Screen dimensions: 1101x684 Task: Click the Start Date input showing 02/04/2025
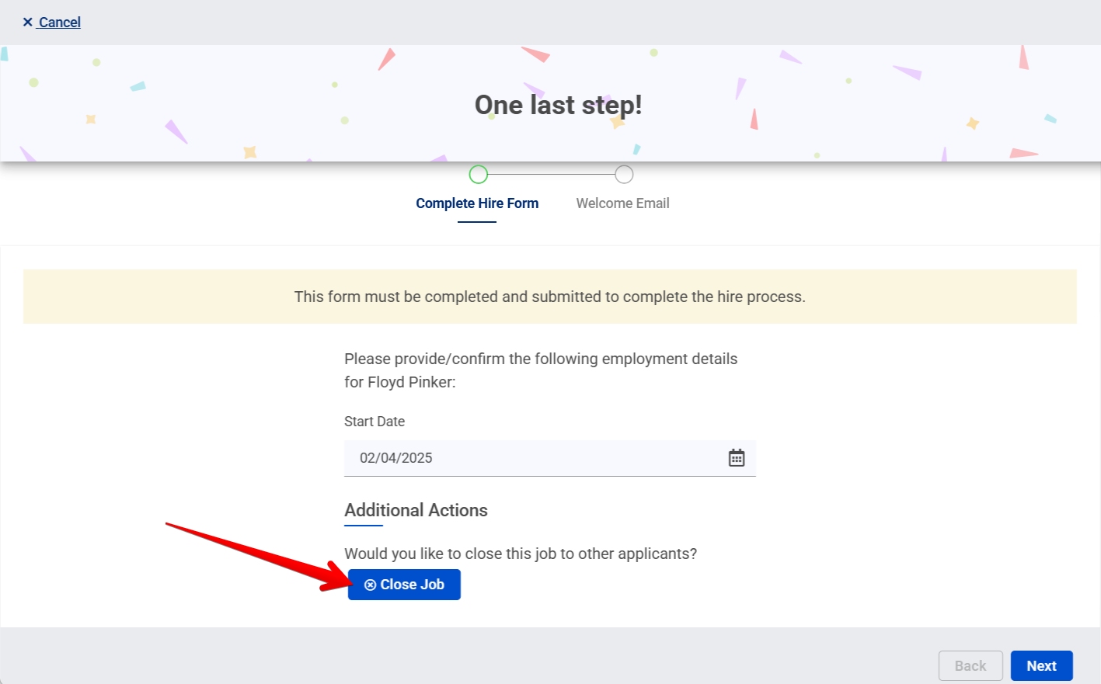[x=505, y=458]
